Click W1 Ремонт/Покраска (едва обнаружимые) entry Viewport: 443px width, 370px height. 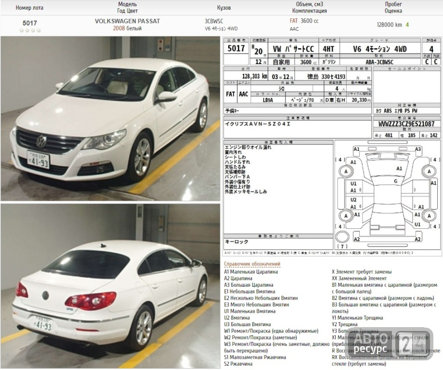(271, 330)
